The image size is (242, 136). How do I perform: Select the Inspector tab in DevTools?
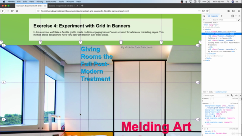point(213,16)
